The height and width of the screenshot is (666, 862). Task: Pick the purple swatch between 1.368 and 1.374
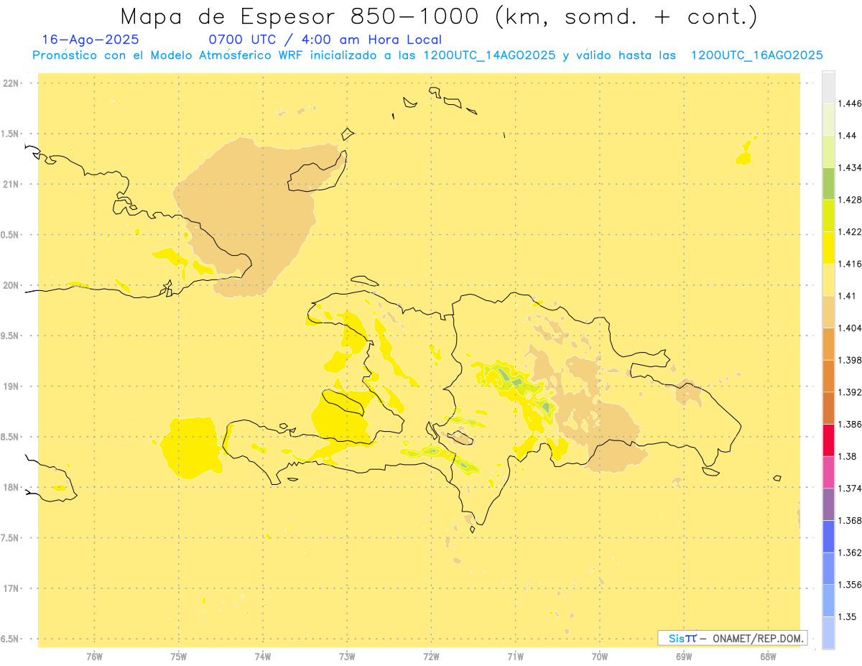pyautogui.click(x=828, y=504)
